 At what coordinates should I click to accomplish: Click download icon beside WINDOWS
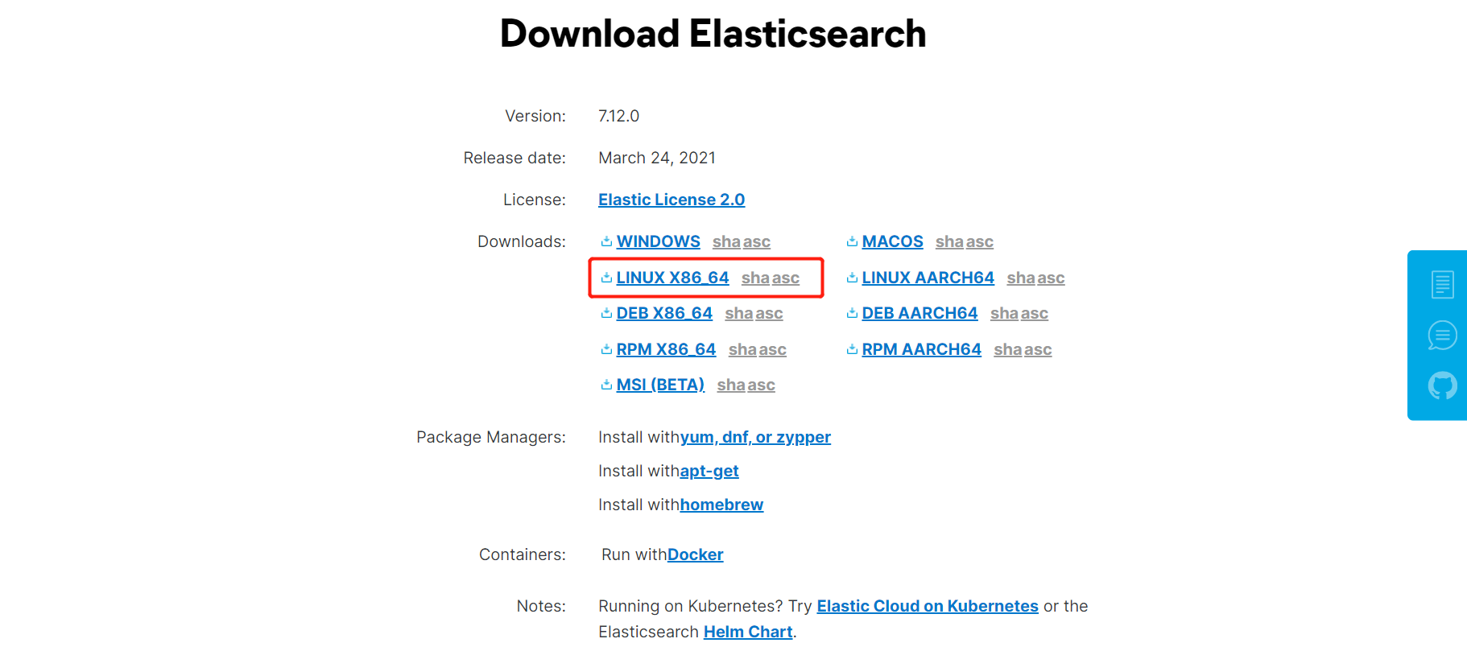click(x=606, y=241)
